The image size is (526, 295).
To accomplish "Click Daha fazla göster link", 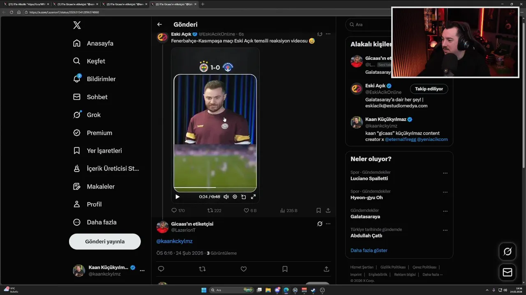I will click(x=369, y=250).
